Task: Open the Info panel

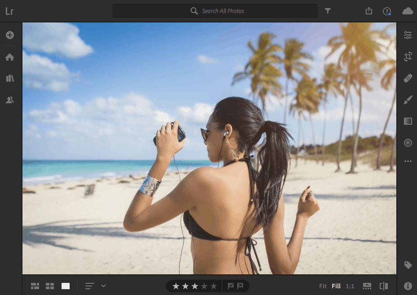Action: [x=408, y=286]
